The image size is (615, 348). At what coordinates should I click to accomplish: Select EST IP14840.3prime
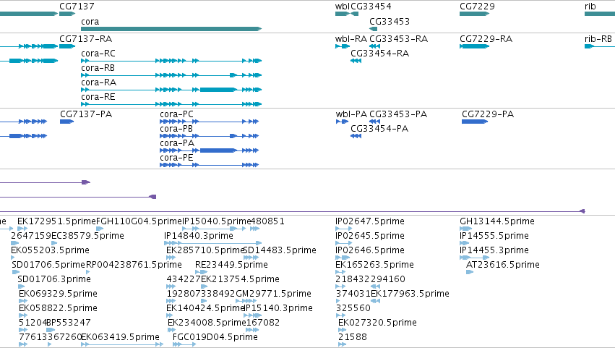[199, 236]
